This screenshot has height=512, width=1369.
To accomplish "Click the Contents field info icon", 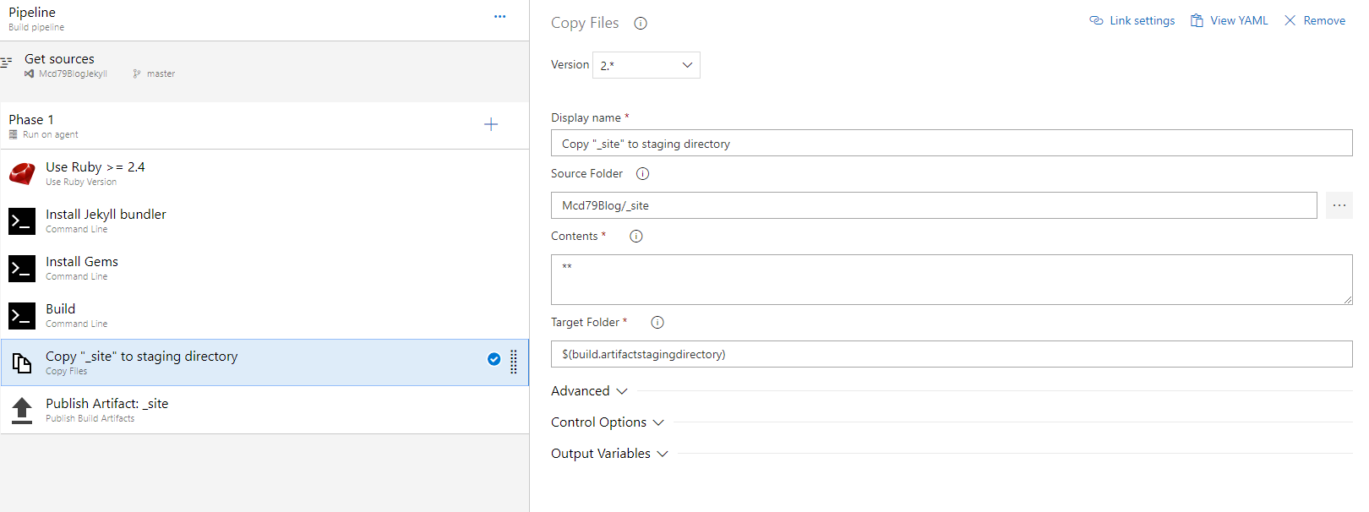I will (x=636, y=237).
